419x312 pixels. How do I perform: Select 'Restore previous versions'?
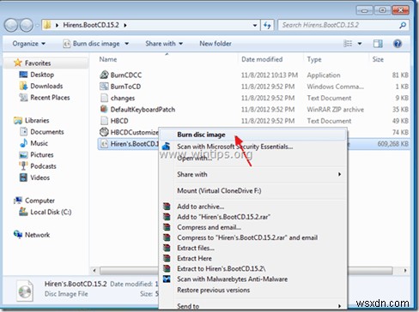click(x=213, y=290)
